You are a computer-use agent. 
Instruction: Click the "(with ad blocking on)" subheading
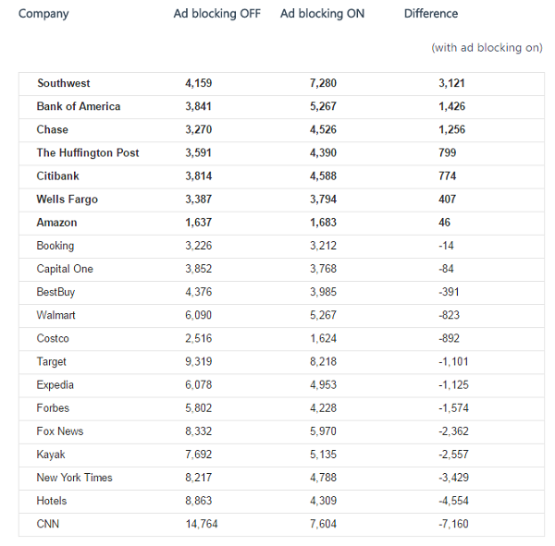tap(487, 47)
